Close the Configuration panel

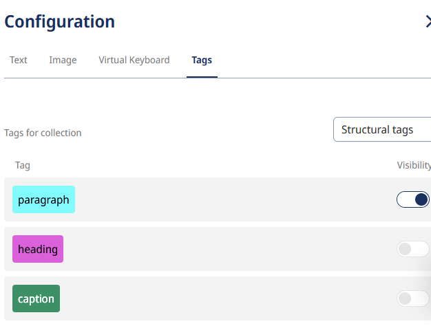click(428, 22)
